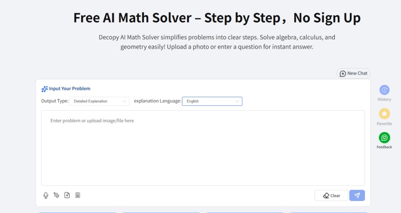Click the 'Input Your Problem' heading text

tap(70, 89)
